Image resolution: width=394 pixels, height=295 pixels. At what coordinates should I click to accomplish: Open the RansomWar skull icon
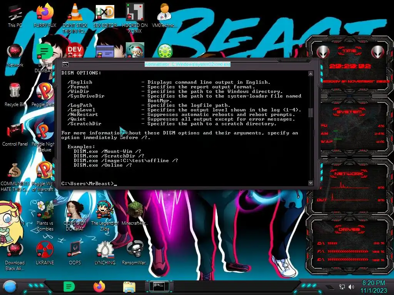[x=135, y=253]
